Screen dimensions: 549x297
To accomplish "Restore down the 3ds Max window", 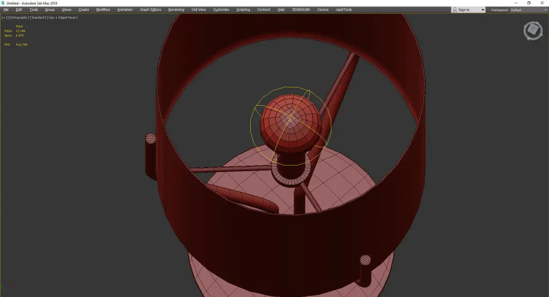I will 529,3.
